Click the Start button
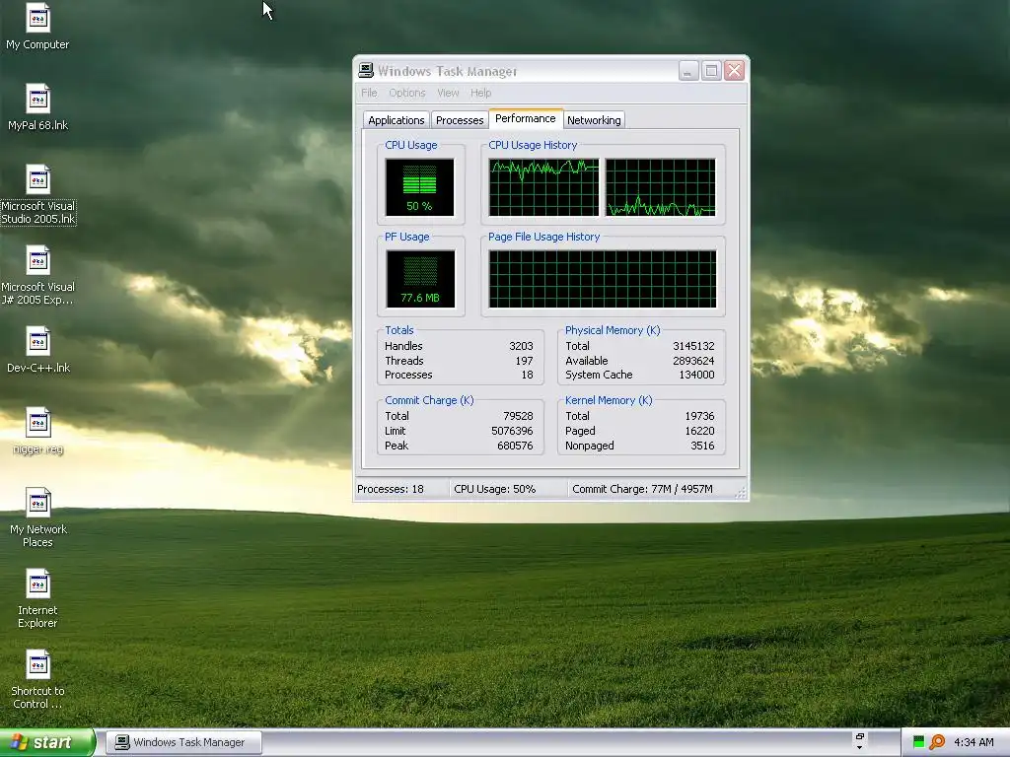Image resolution: width=1010 pixels, height=757 pixels. click(x=47, y=742)
